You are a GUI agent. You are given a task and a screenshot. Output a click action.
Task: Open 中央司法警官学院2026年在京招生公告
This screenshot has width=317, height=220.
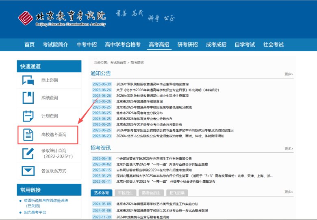click(154, 158)
